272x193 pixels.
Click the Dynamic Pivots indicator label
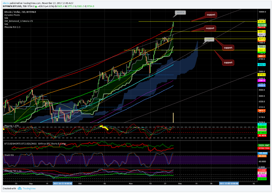tap(12, 15)
